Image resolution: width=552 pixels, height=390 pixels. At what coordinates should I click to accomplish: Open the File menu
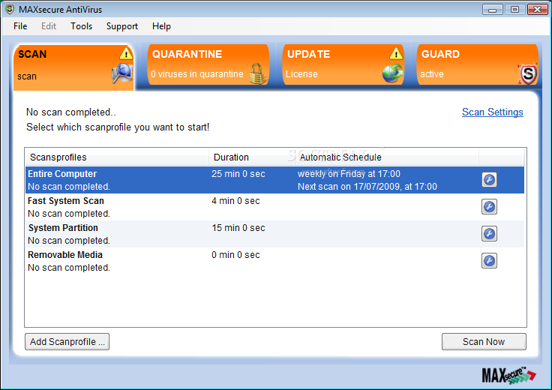pyautogui.click(x=20, y=26)
